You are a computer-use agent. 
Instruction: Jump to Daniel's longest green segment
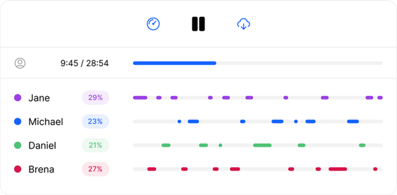point(262,145)
